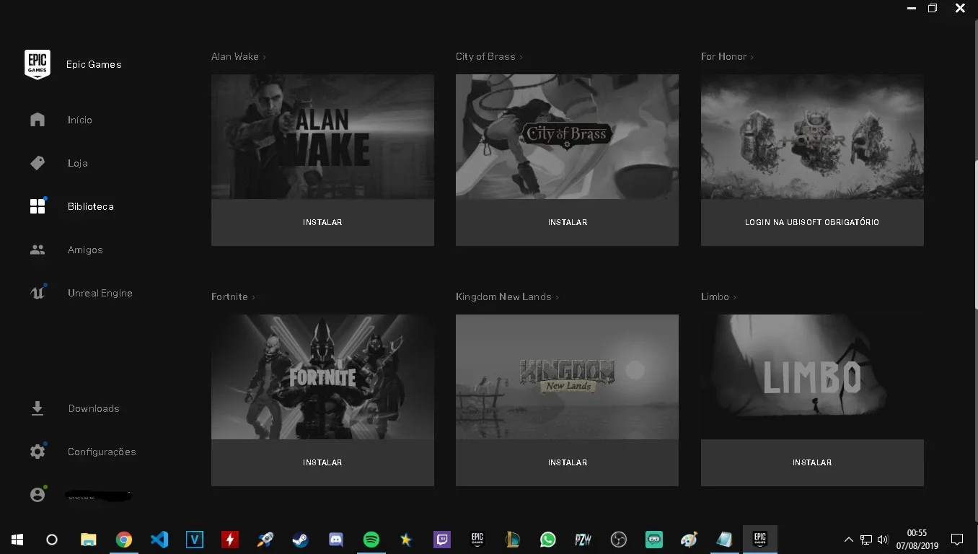Image resolution: width=978 pixels, height=554 pixels.
Task: Click the user account avatar icon
Action: coord(38,495)
